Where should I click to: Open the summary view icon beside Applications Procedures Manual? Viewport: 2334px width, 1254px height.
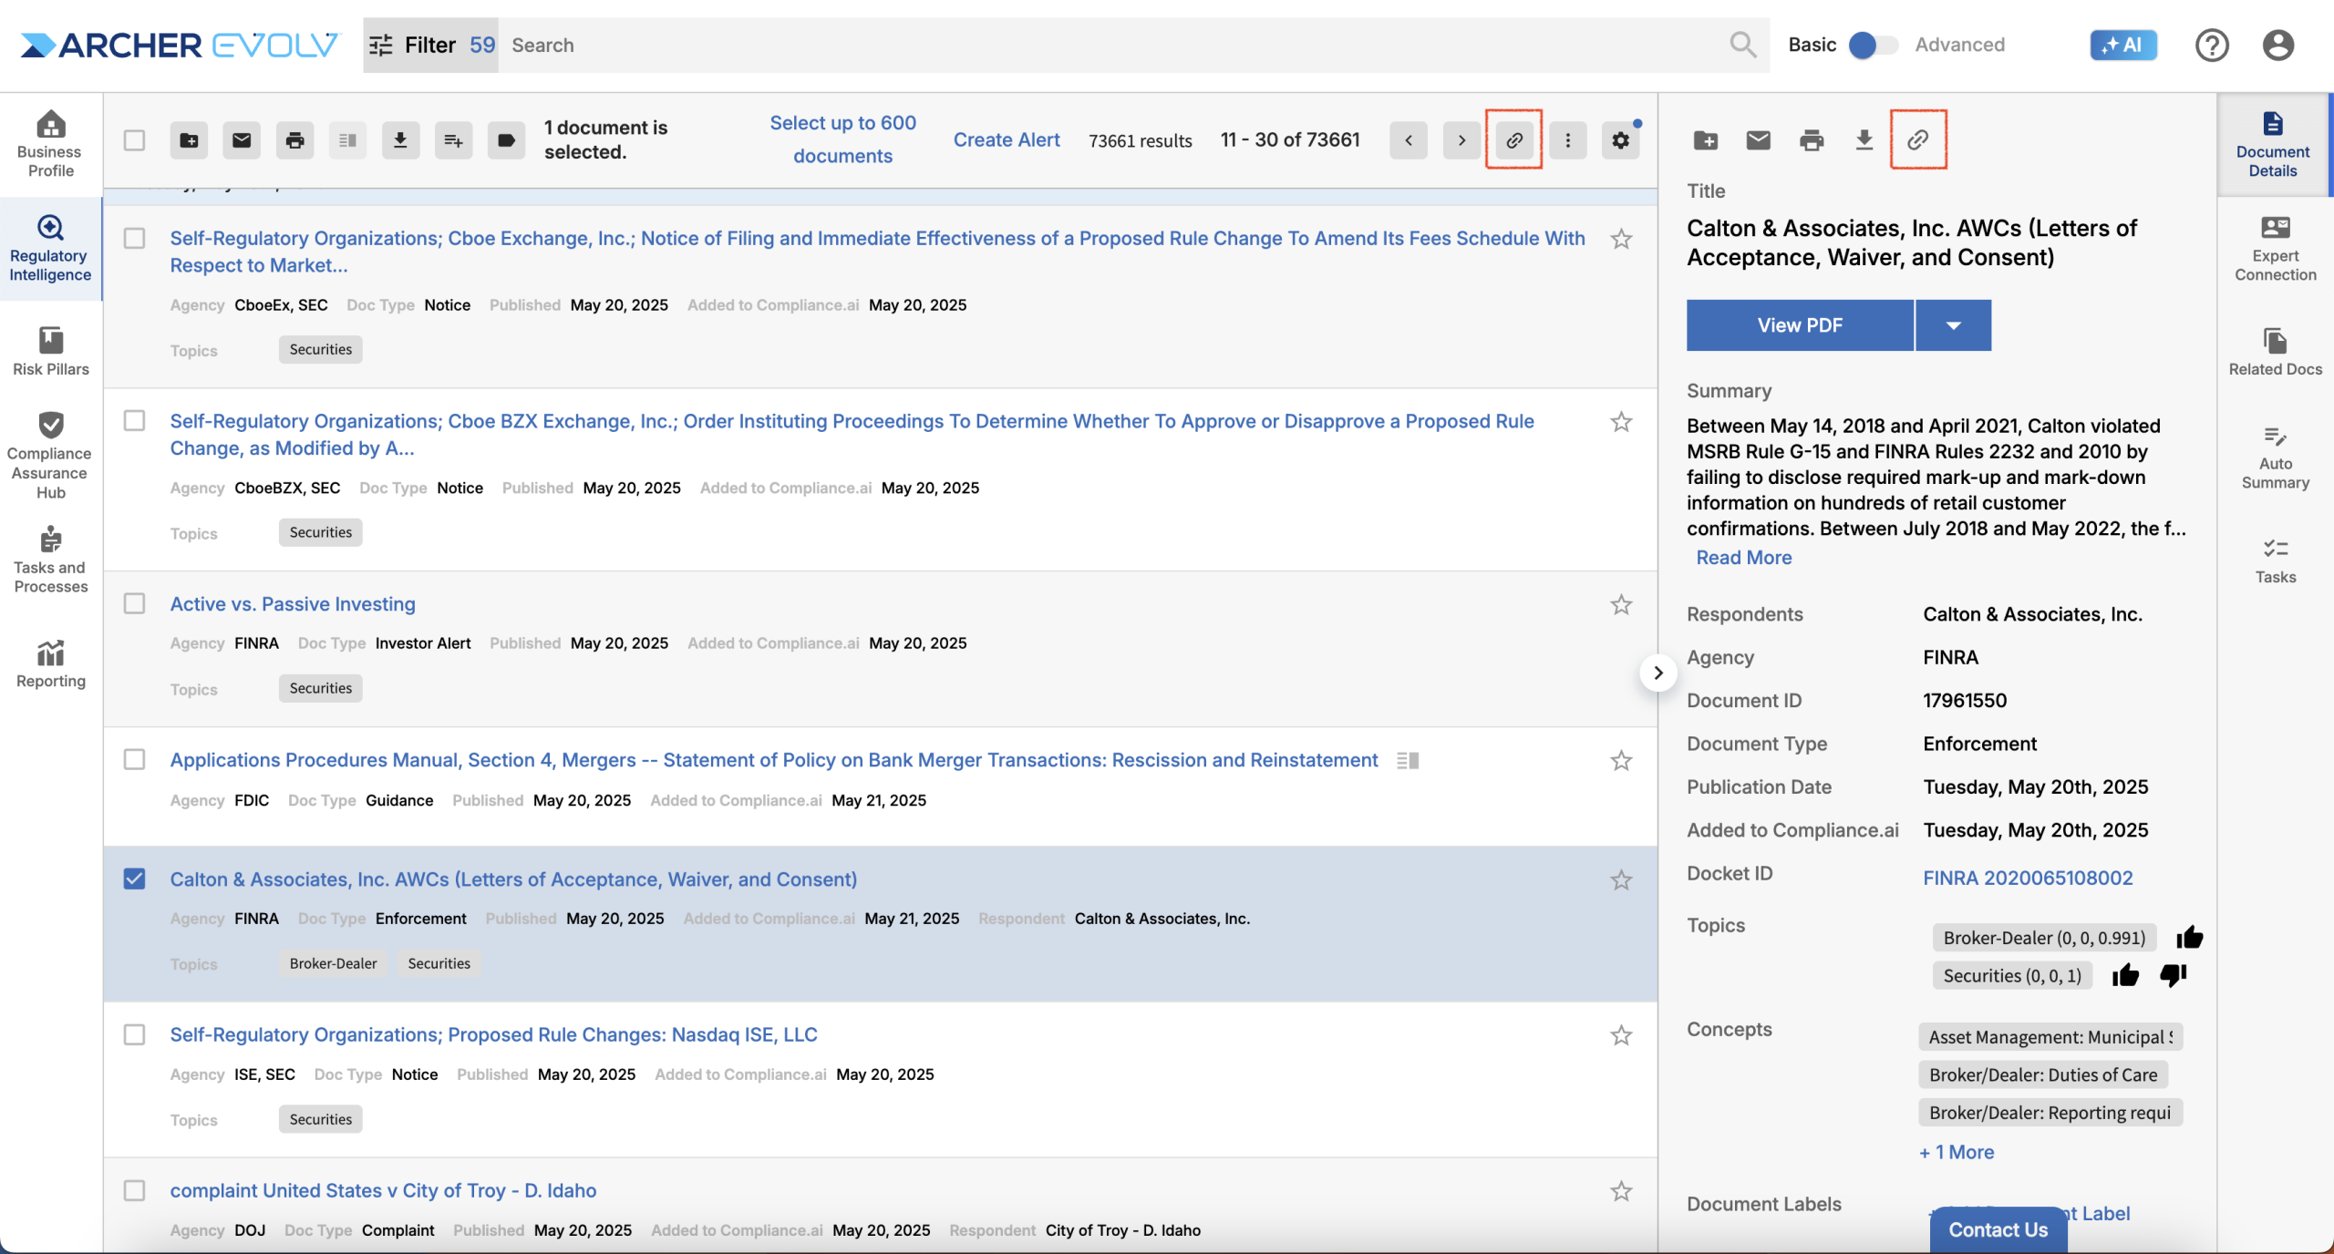(1408, 760)
